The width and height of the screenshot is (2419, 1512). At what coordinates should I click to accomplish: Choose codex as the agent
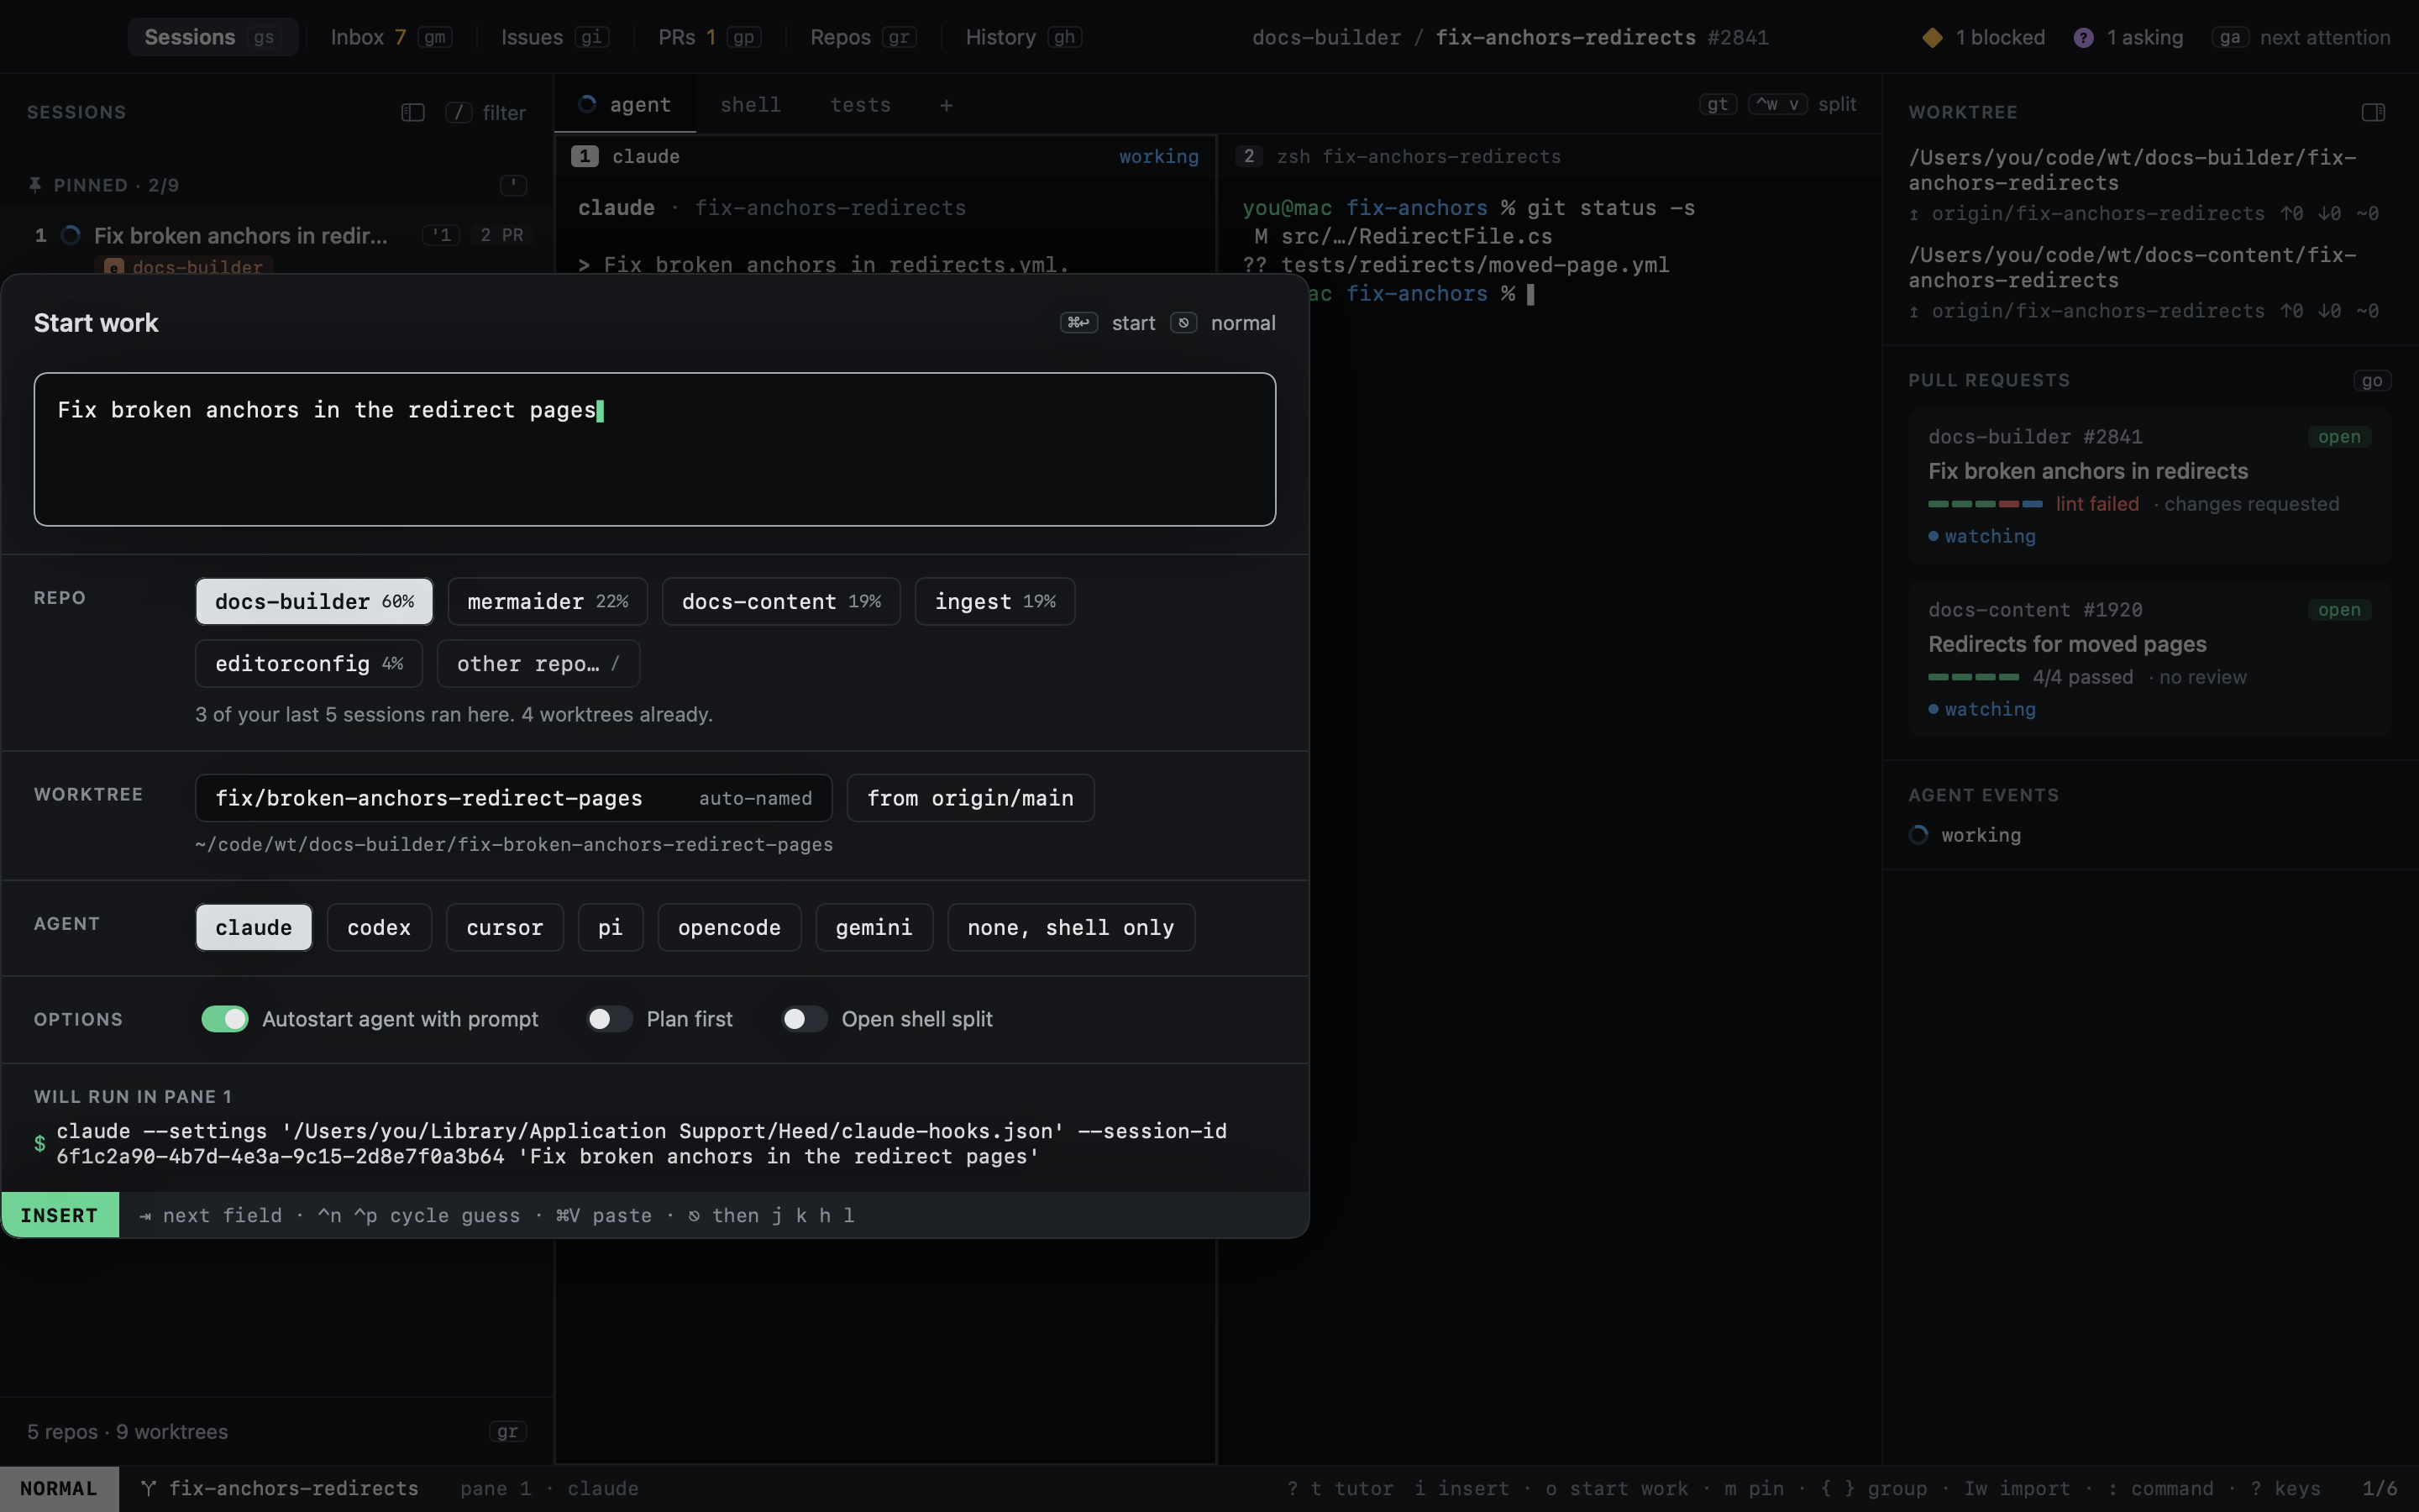click(x=379, y=927)
